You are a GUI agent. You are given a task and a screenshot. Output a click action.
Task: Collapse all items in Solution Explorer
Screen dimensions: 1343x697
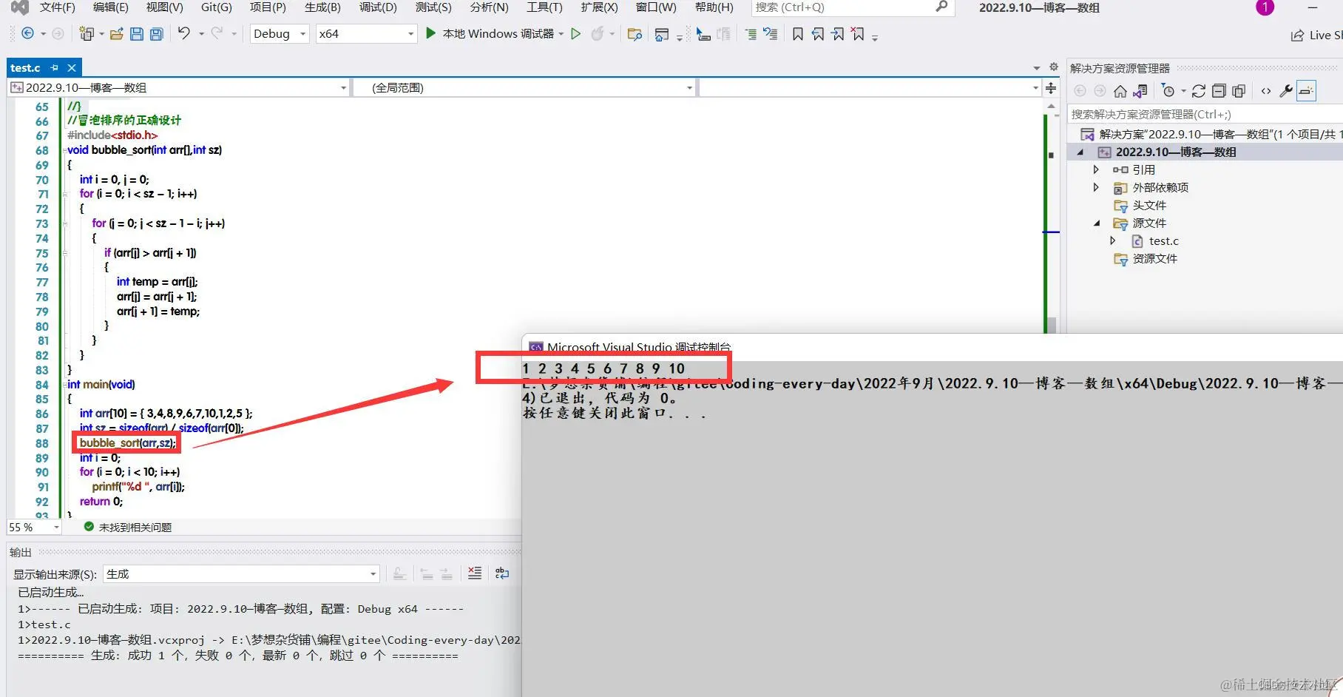point(1219,91)
